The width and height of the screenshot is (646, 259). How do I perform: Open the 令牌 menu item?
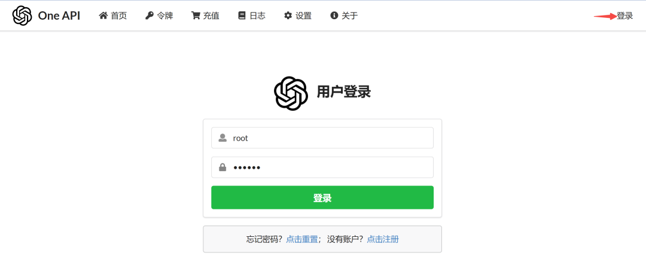[x=159, y=16]
